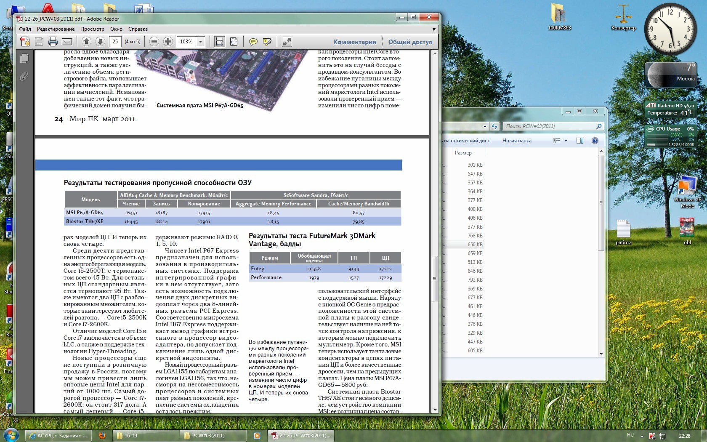Toggle the page thumbnails side panel
The width and height of the screenshot is (707, 442).
24,58
